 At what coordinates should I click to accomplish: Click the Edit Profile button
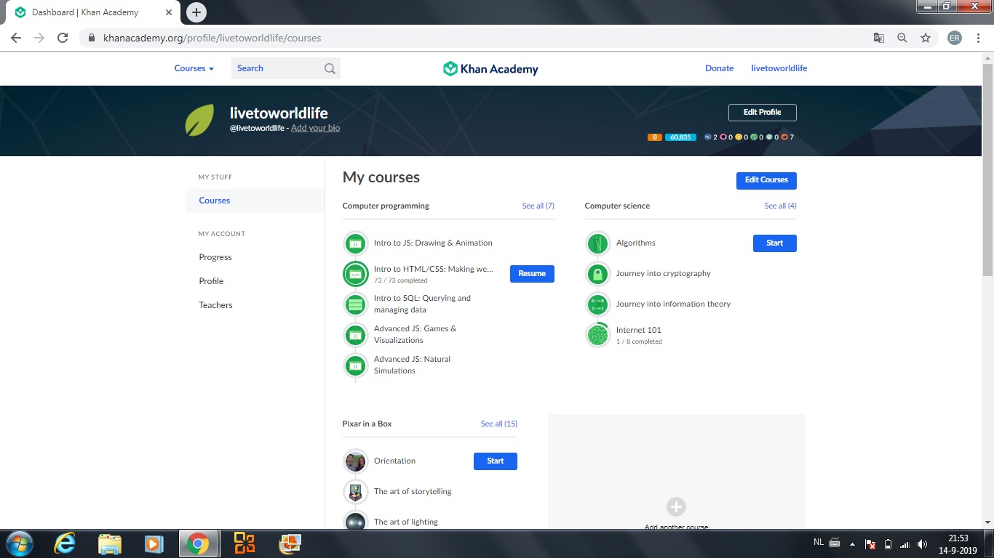click(x=762, y=113)
